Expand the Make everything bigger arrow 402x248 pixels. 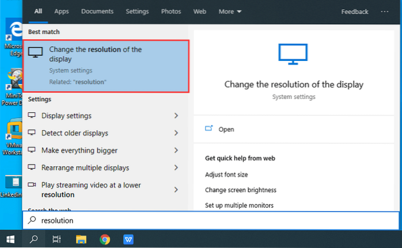176,150
